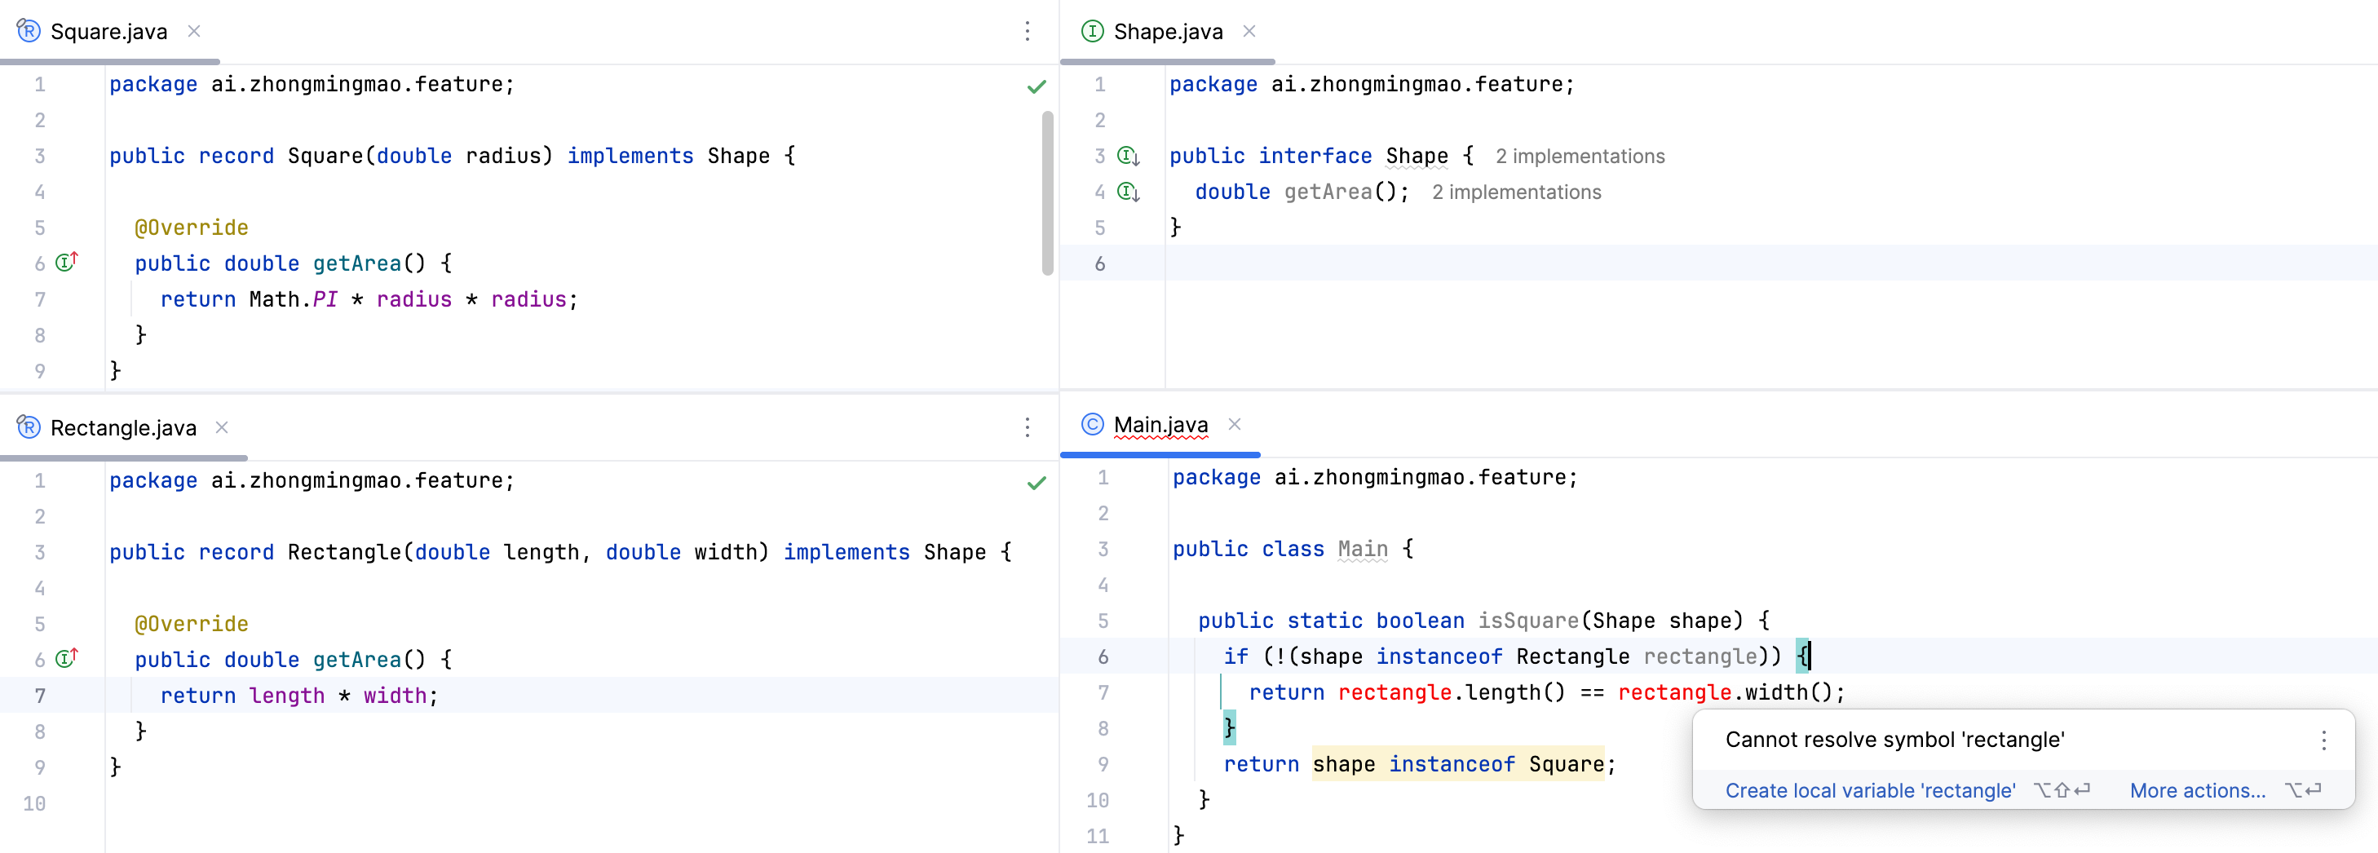
Task: Click 'Cannot resolve symbol' error message text
Action: (x=1894, y=740)
